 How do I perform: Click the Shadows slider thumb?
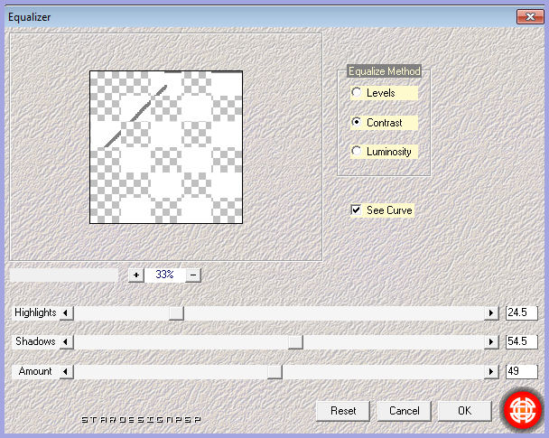(295, 342)
